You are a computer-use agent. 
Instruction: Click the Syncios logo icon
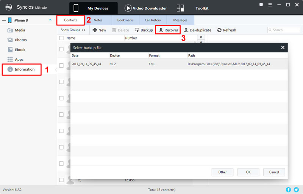pyautogui.click(x=8, y=7)
